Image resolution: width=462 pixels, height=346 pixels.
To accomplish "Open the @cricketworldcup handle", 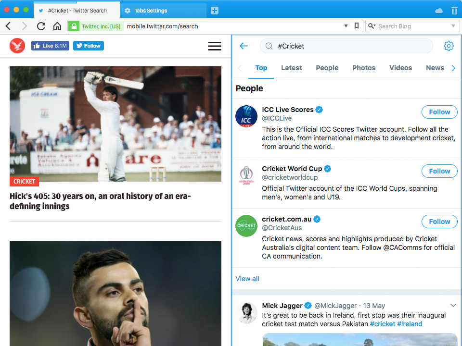I will point(290,177).
